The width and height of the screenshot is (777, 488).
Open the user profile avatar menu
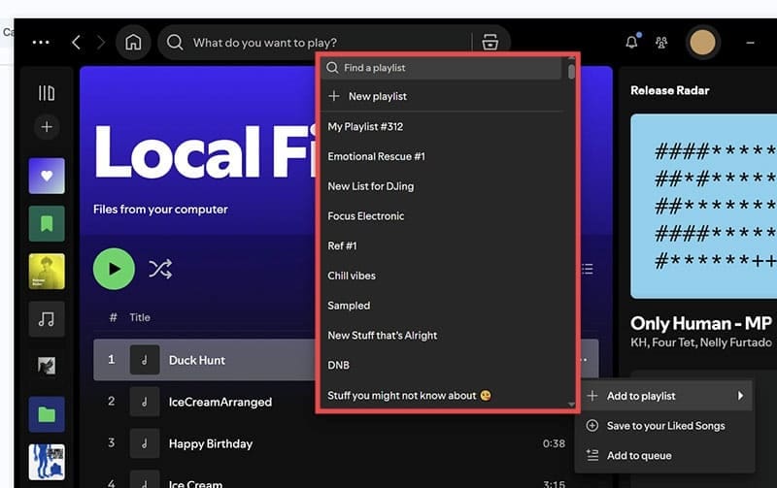click(x=702, y=43)
